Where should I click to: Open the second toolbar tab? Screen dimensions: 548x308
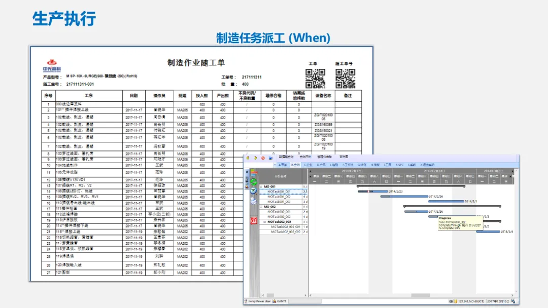(x=305, y=157)
